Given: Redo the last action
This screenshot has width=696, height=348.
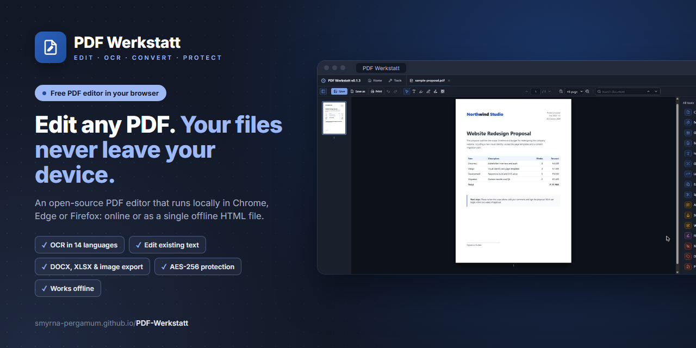Looking at the screenshot, I should pos(395,91).
